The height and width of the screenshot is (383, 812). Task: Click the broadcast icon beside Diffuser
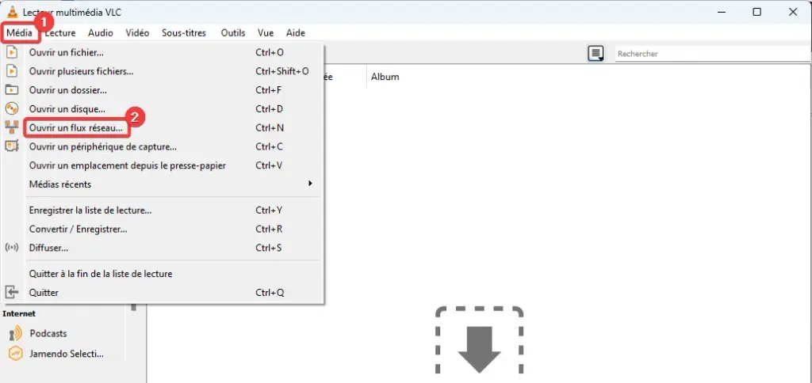coord(11,248)
